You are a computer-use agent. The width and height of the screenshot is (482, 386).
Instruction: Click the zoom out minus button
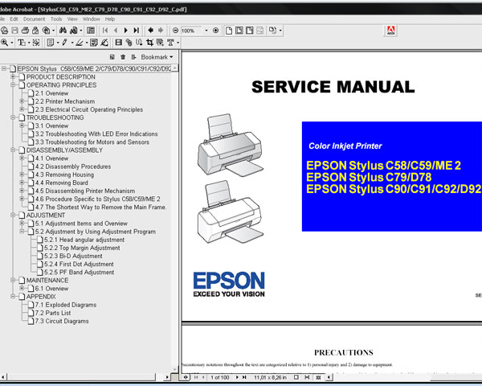(175, 31)
